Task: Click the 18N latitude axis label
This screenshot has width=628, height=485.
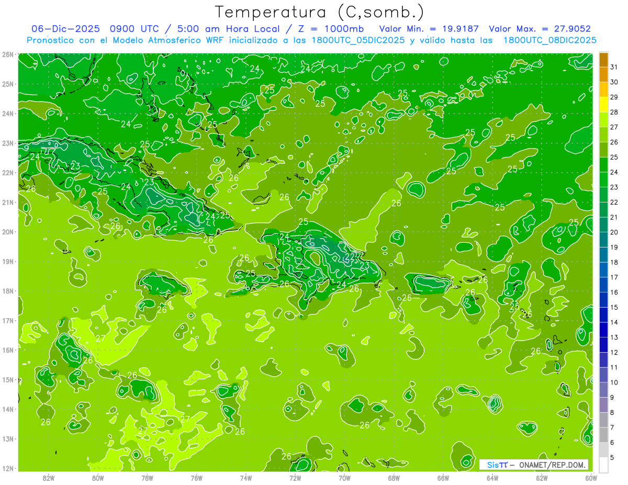Action: tap(7, 291)
